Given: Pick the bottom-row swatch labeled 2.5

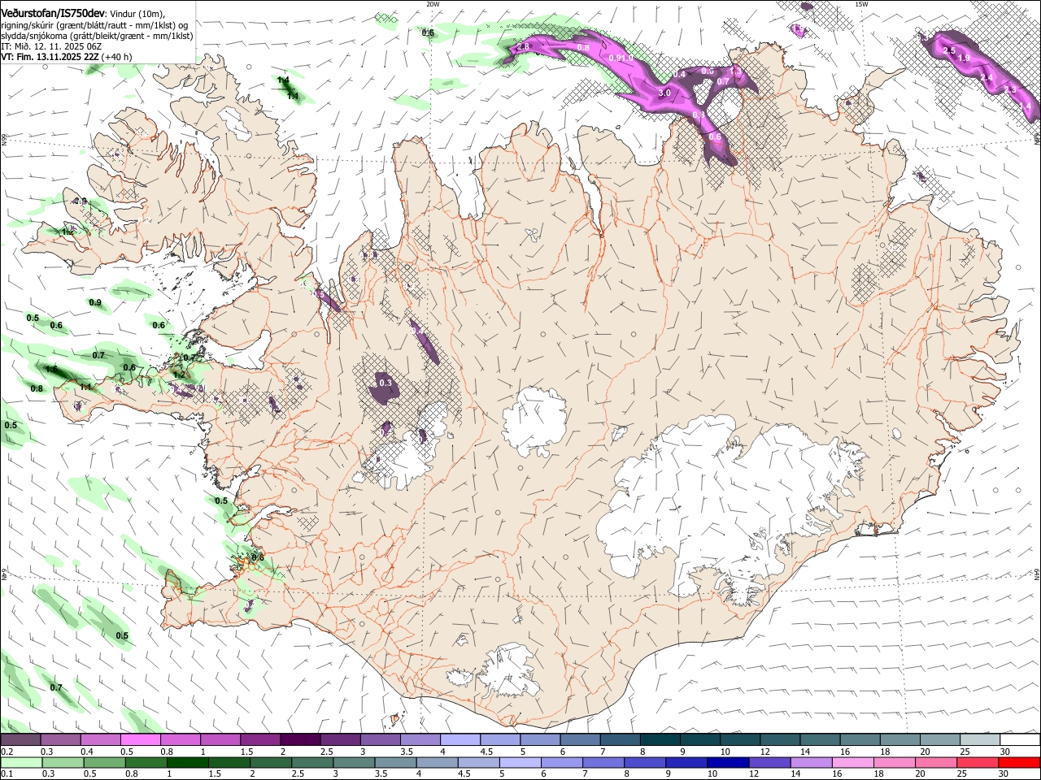Looking at the screenshot, I should [311, 762].
